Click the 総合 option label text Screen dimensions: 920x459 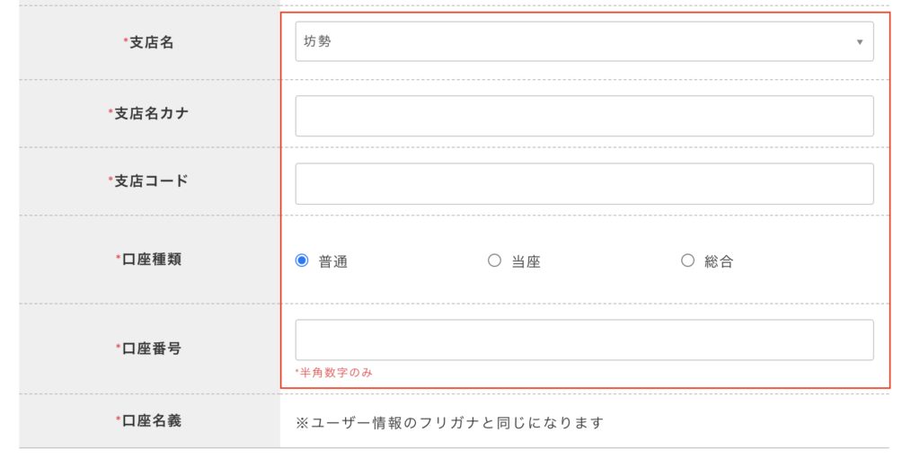[719, 261]
